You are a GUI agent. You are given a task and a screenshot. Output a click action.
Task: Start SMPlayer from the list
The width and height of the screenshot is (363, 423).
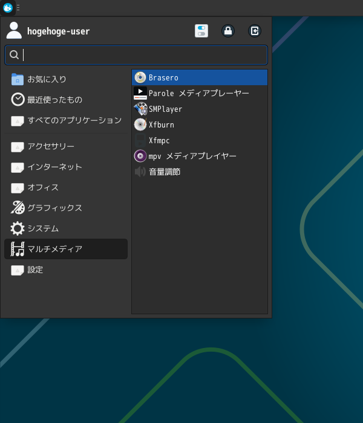pos(199,109)
